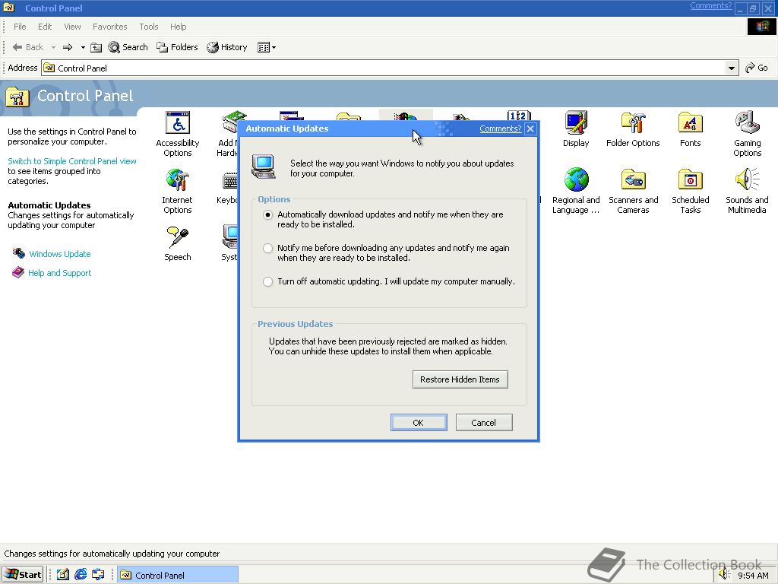Click the Help and Support link text
The image size is (778, 584).
click(59, 273)
